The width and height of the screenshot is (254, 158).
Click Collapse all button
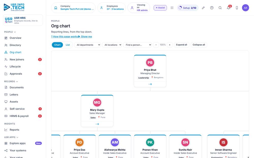click(199, 45)
